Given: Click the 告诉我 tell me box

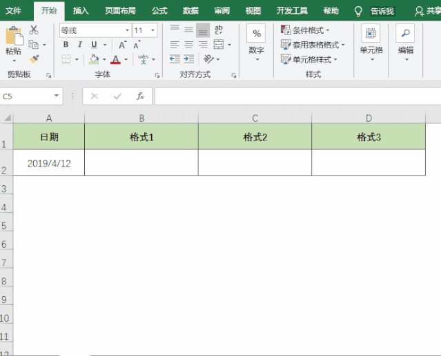Looking at the screenshot, I should pos(382,11).
